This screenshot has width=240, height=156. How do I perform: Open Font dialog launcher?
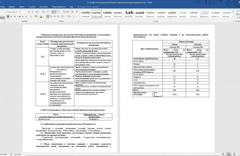pyautogui.click(x=45, y=21)
